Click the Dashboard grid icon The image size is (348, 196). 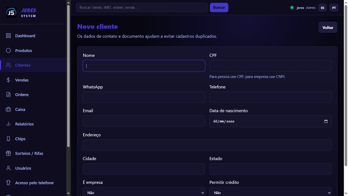(x=8, y=36)
